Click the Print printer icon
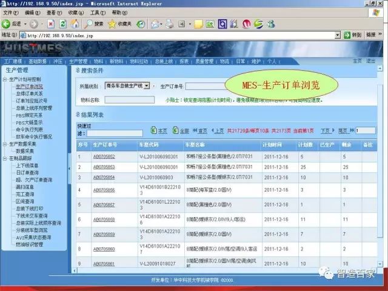Screen dimensions: 388x291 tap(170, 24)
